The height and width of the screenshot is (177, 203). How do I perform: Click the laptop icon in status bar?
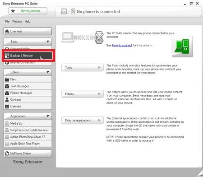point(64,11)
